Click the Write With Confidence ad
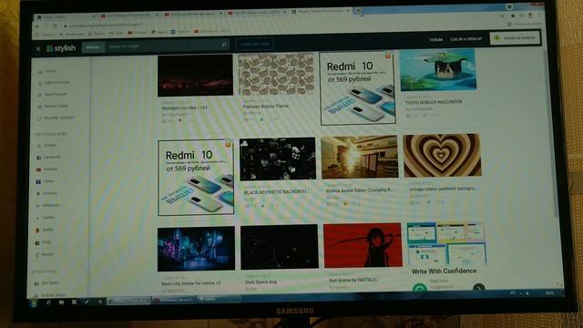The height and width of the screenshot is (328, 583). pos(445,256)
